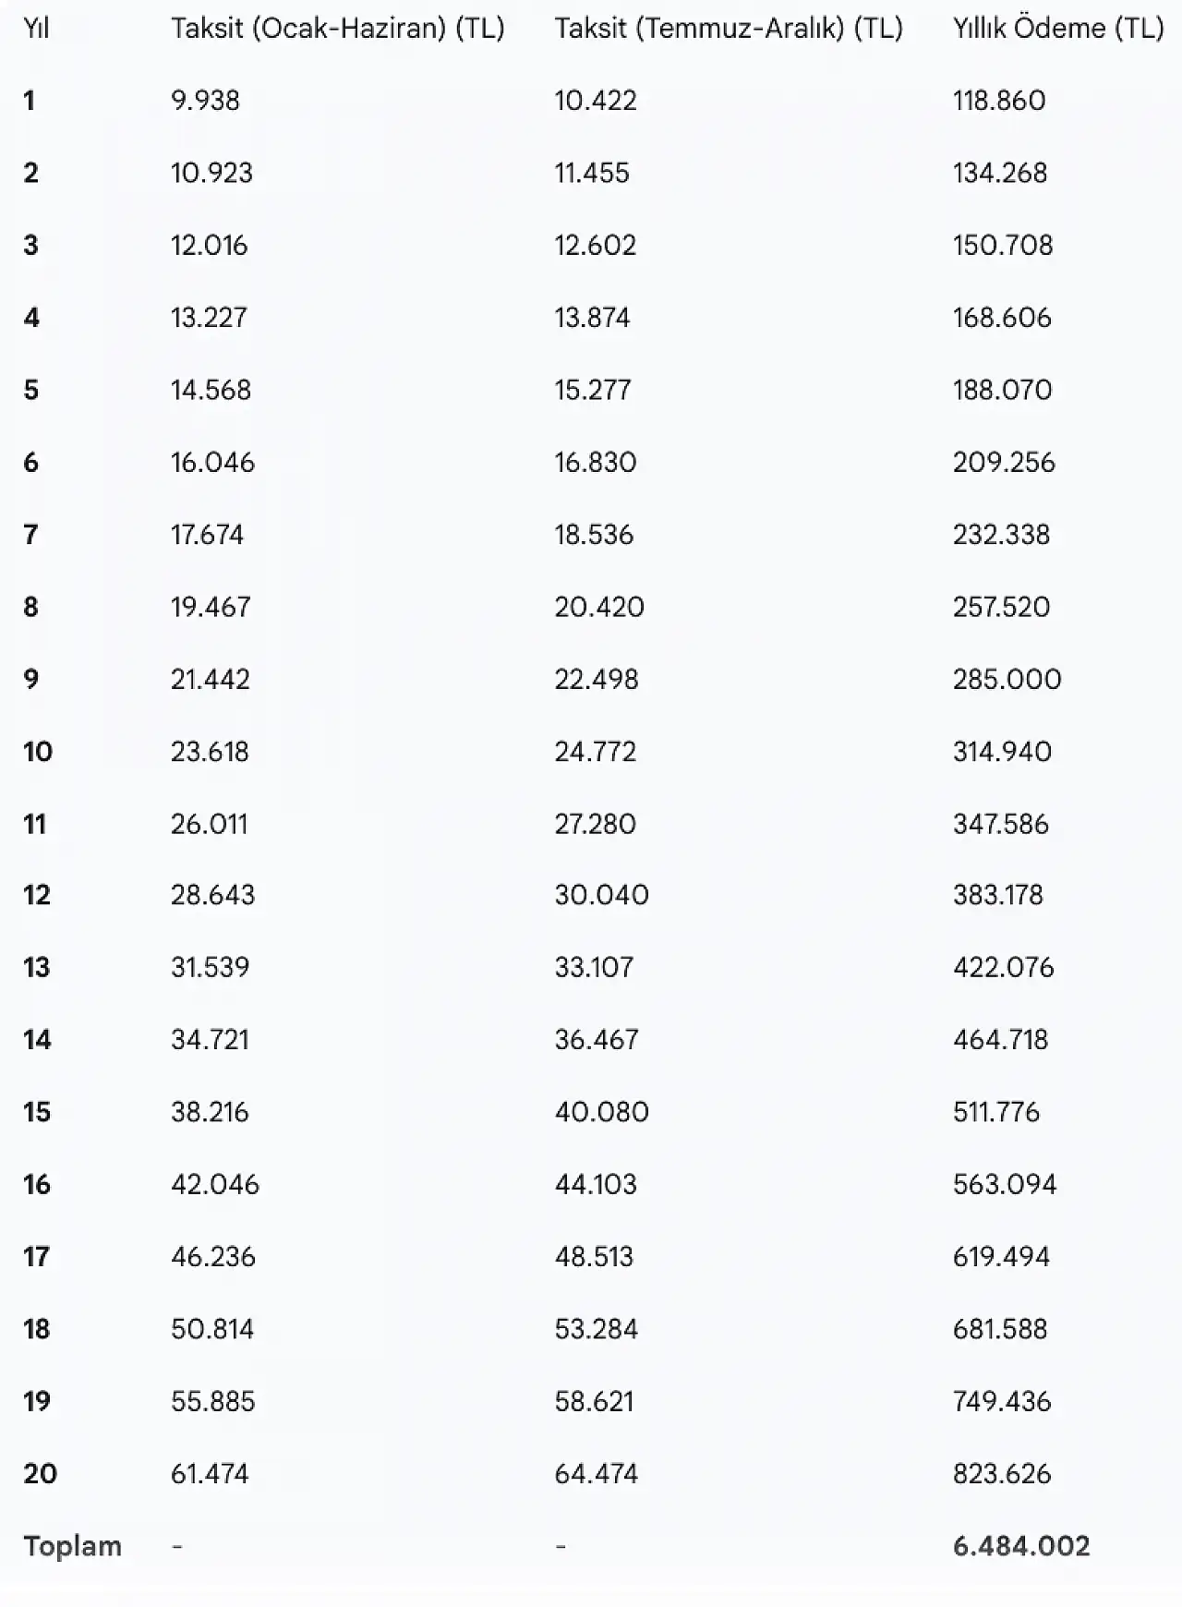Click the 'Yıl' column header
Screen dimensions: 1182x1607
[x=36, y=29]
